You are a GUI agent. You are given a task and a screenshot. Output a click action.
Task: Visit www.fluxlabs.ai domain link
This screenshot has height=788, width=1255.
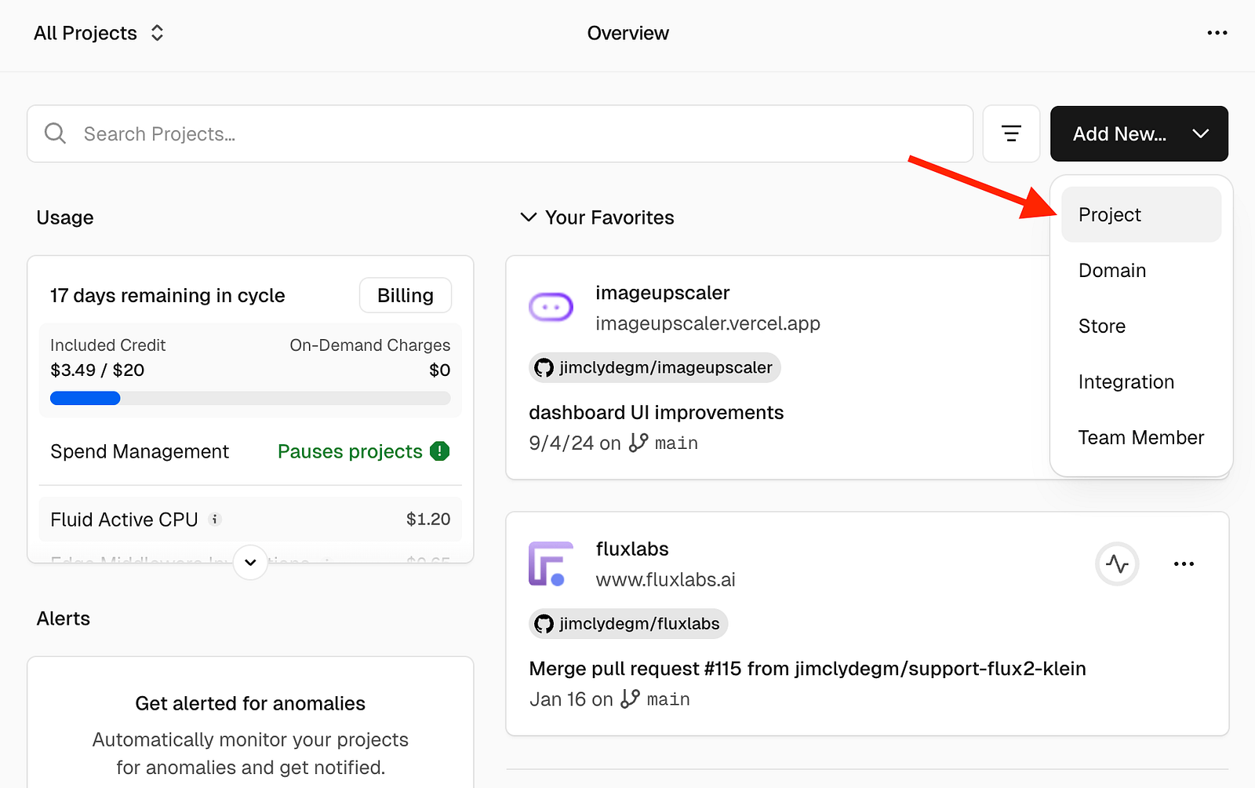point(665,579)
